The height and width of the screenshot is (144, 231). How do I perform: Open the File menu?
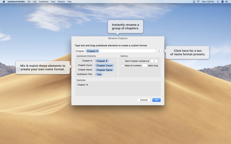point(29,2)
